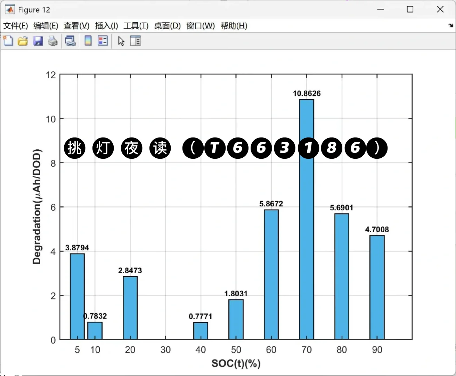
Task: Click the y-axis tick label 6
Action: pyautogui.click(x=53, y=207)
